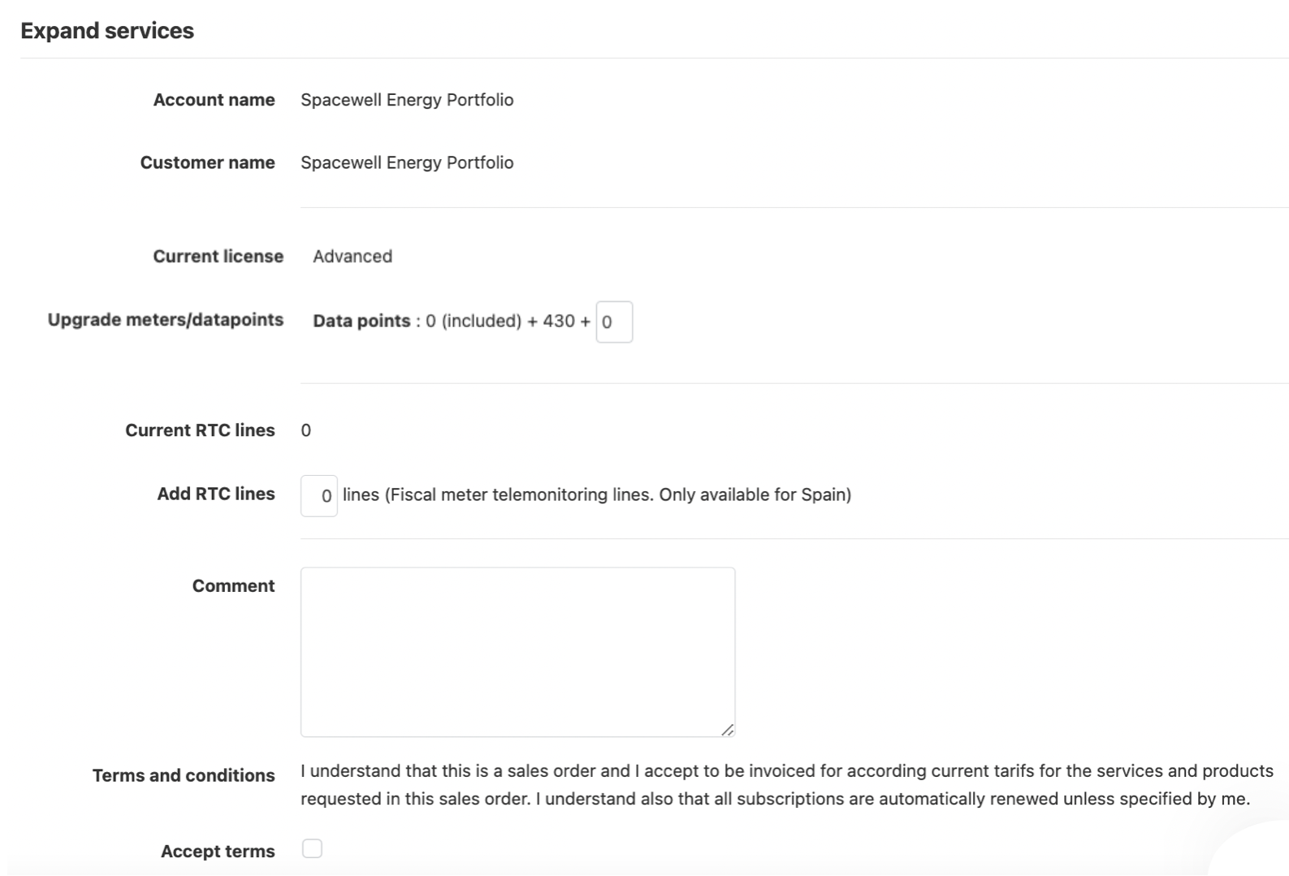Focus the additional data points input box

(614, 321)
